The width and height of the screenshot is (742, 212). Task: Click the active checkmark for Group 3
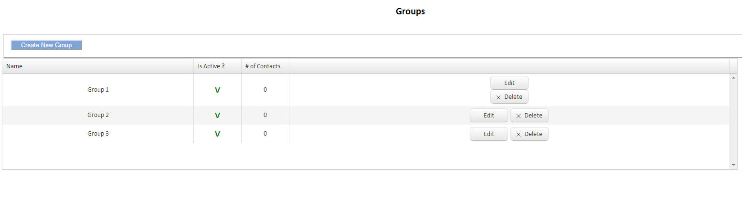point(217,134)
